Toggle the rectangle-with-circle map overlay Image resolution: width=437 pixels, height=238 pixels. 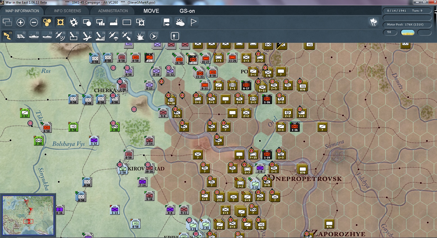(x=87, y=22)
